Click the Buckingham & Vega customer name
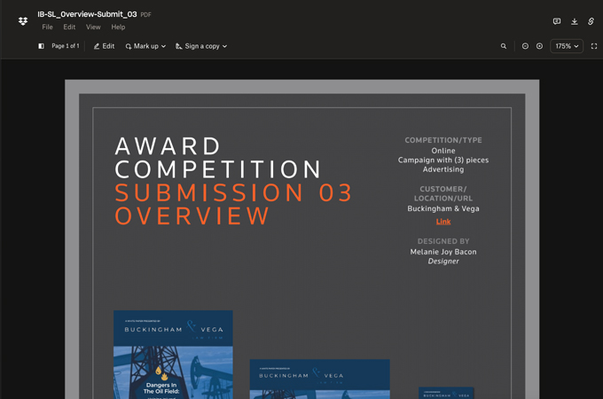 [x=443, y=208]
